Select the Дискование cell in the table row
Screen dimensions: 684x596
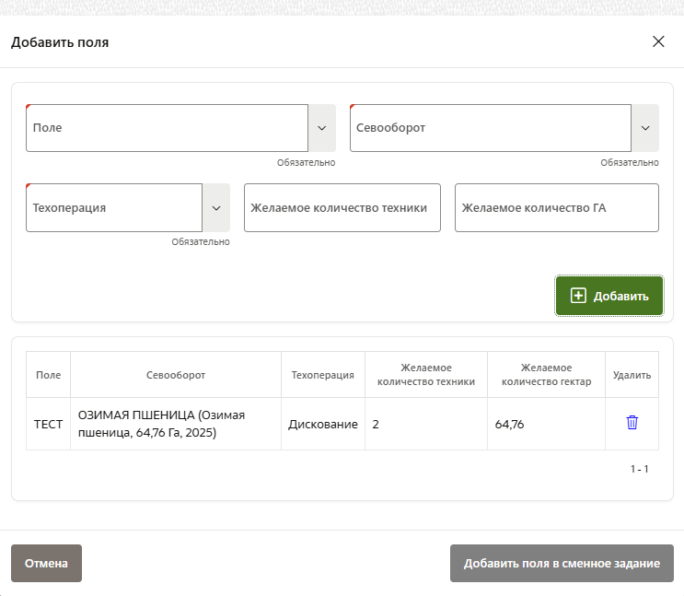point(322,424)
